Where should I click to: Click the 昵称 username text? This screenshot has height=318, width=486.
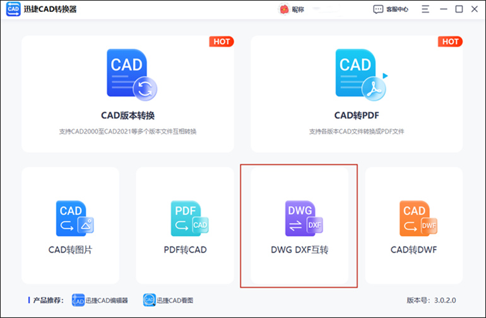[x=298, y=9]
